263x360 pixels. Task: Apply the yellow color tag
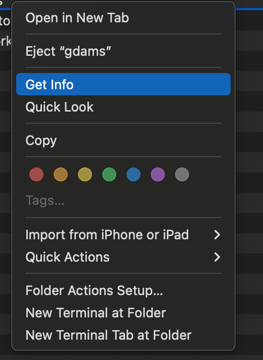[x=85, y=174]
